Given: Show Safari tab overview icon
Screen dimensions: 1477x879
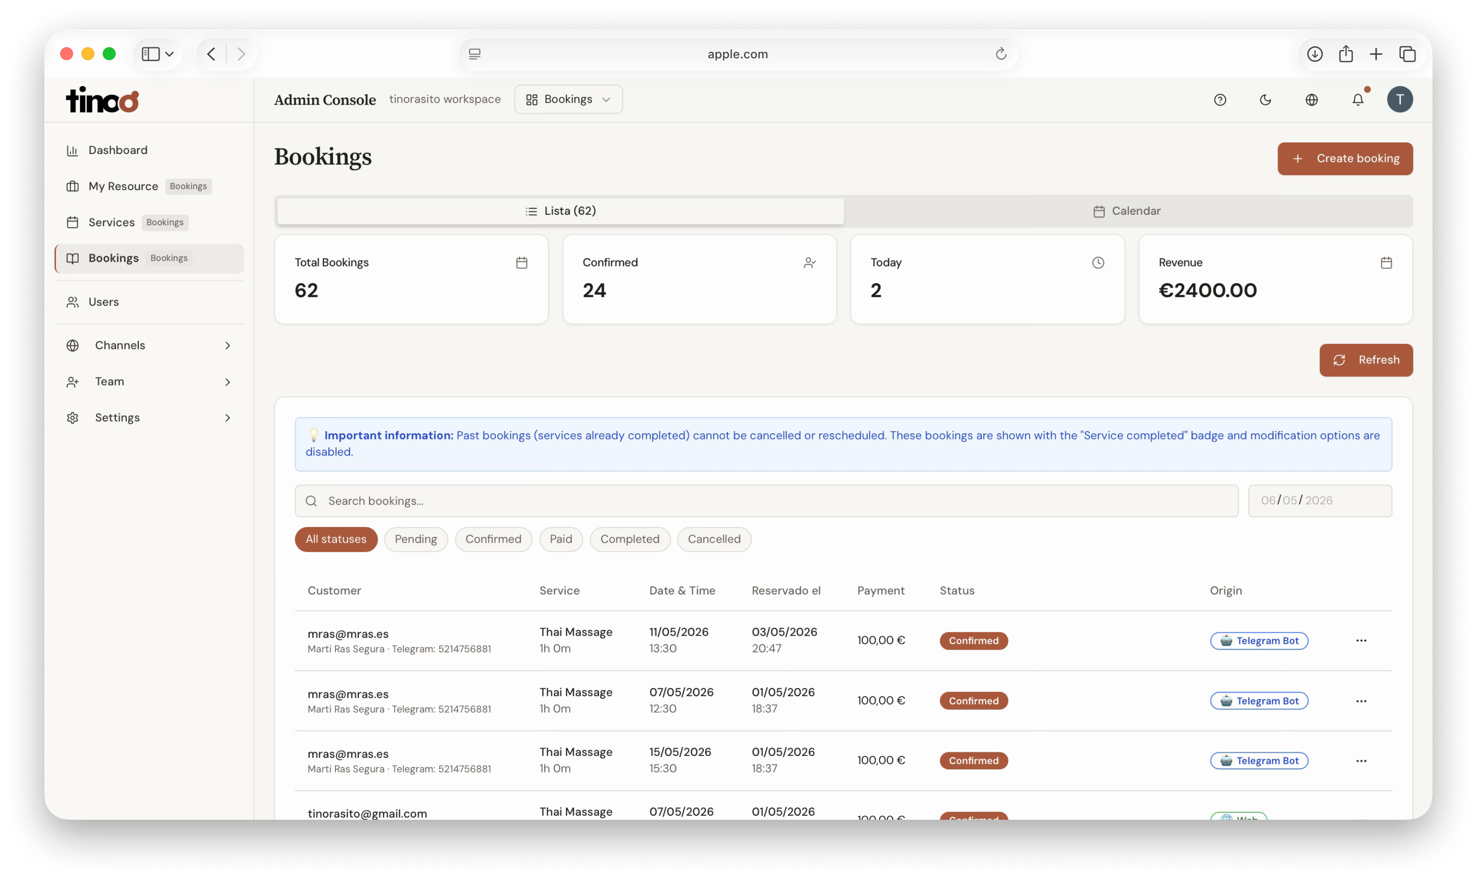Looking at the screenshot, I should pos(1407,54).
